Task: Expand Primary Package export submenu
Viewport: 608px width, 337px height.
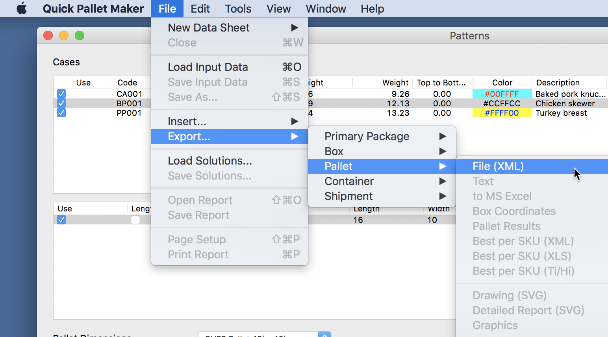Action: point(382,136)
